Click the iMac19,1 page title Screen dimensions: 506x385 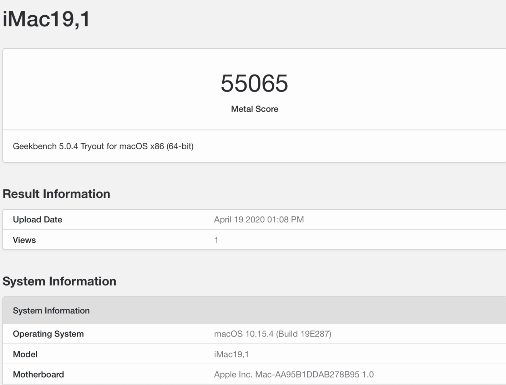pos(46,19)
